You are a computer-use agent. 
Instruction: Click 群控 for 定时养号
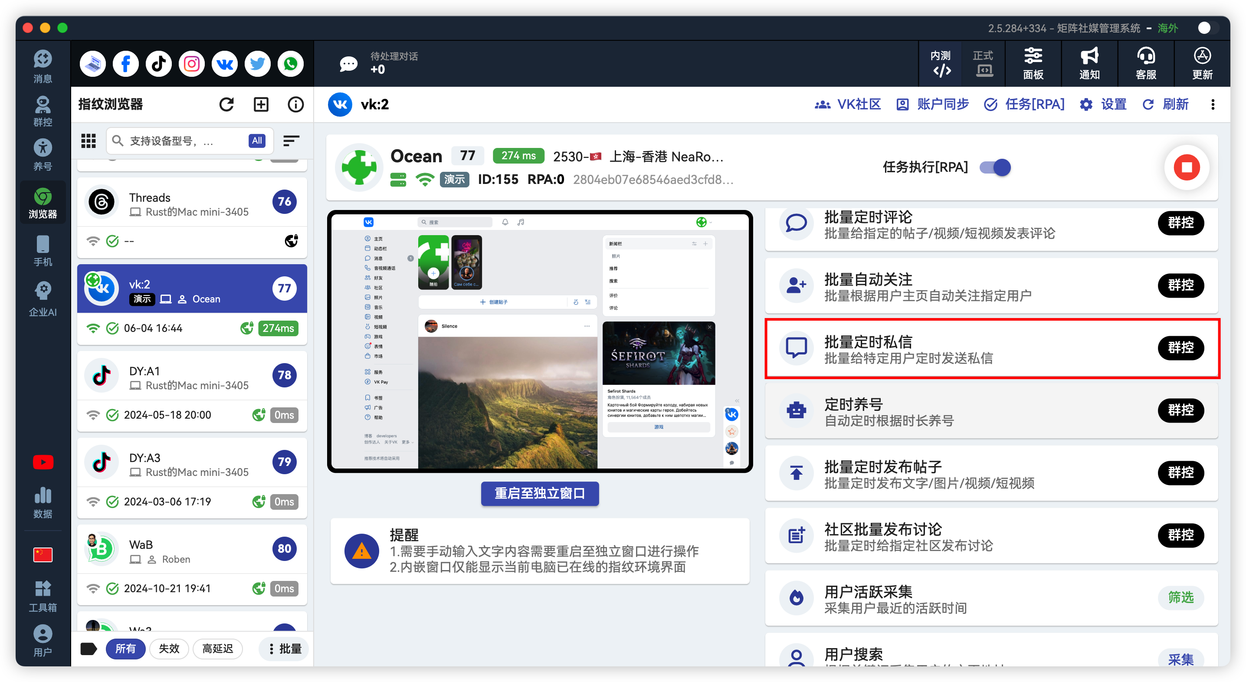pyautogui.click(x=1180, y=410)
